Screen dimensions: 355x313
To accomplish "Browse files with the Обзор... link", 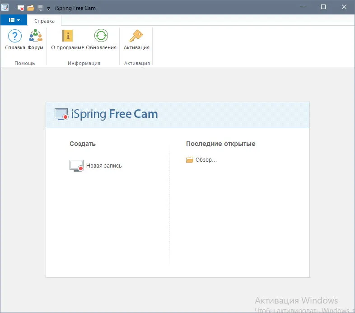I will [201, 160].
